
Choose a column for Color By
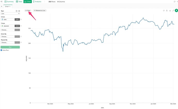[7, 36]
